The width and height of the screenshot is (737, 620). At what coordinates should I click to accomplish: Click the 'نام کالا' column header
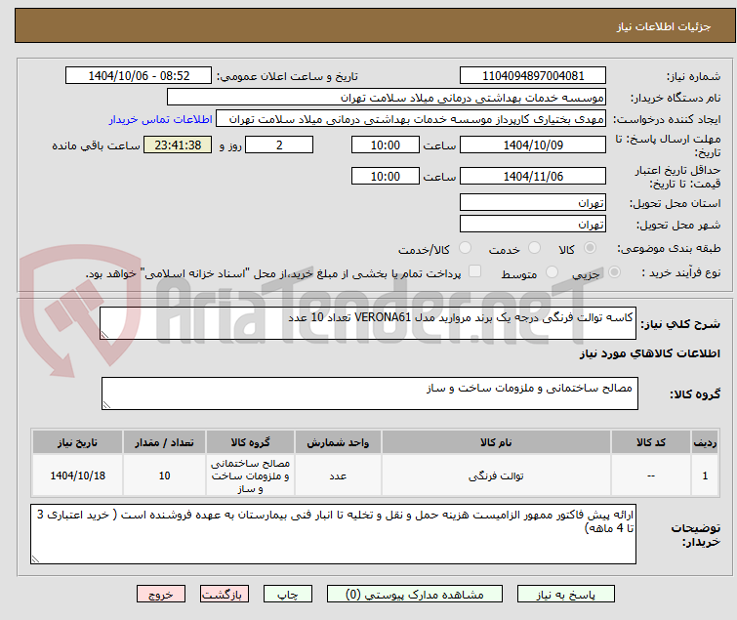(496, 442)
